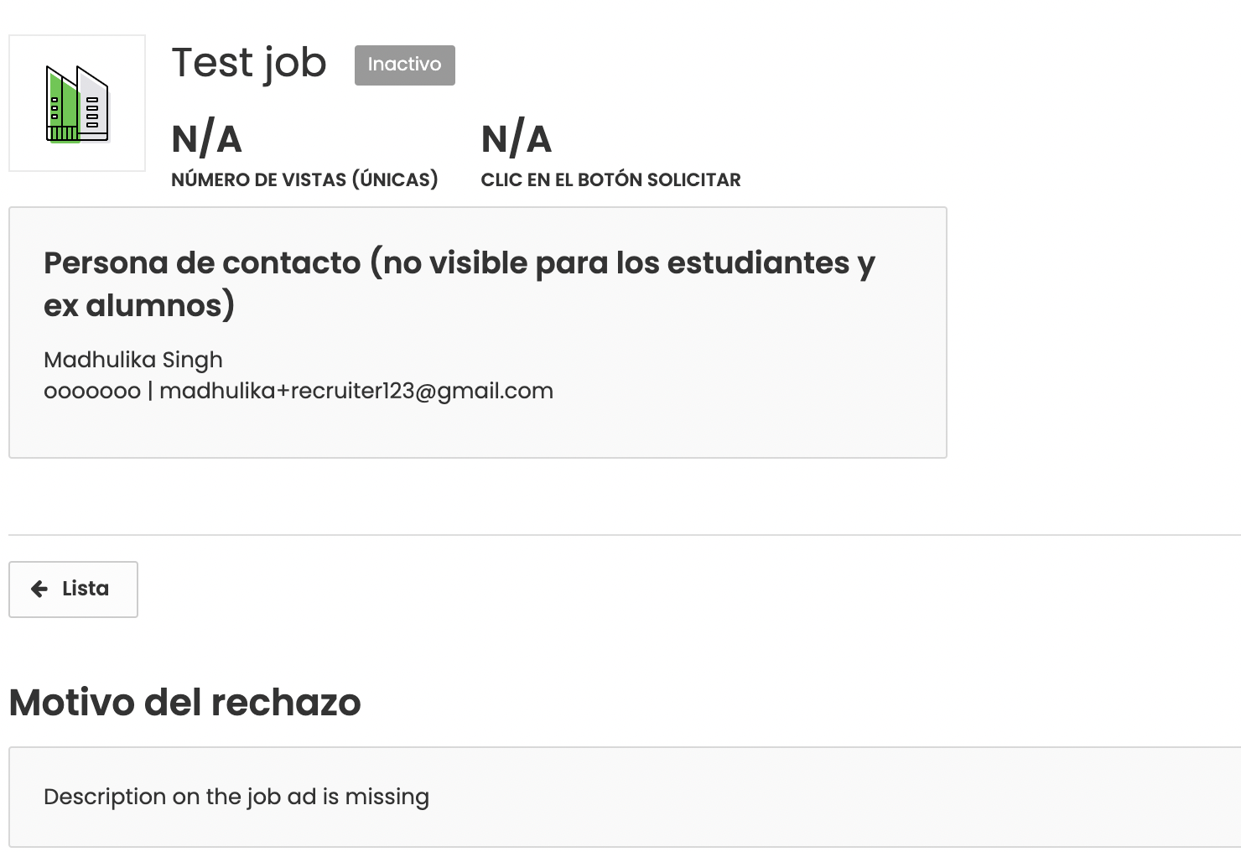Click the Inactivo status badge
1241x852 pixels.
(x=404, y=65)
